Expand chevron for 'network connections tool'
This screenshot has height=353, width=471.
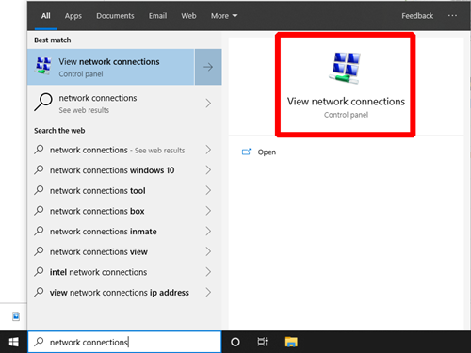tap(208, 190)
